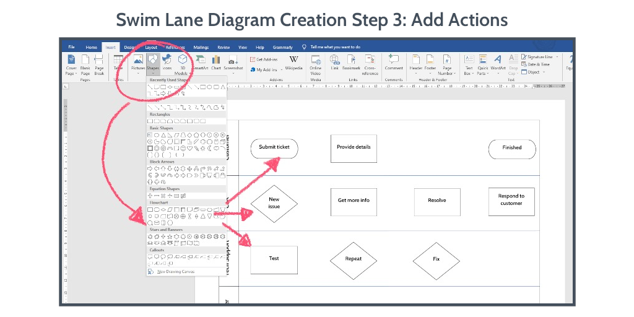Select the Provide details box
This screenshot has height=317, width=634.
(354, 149)
